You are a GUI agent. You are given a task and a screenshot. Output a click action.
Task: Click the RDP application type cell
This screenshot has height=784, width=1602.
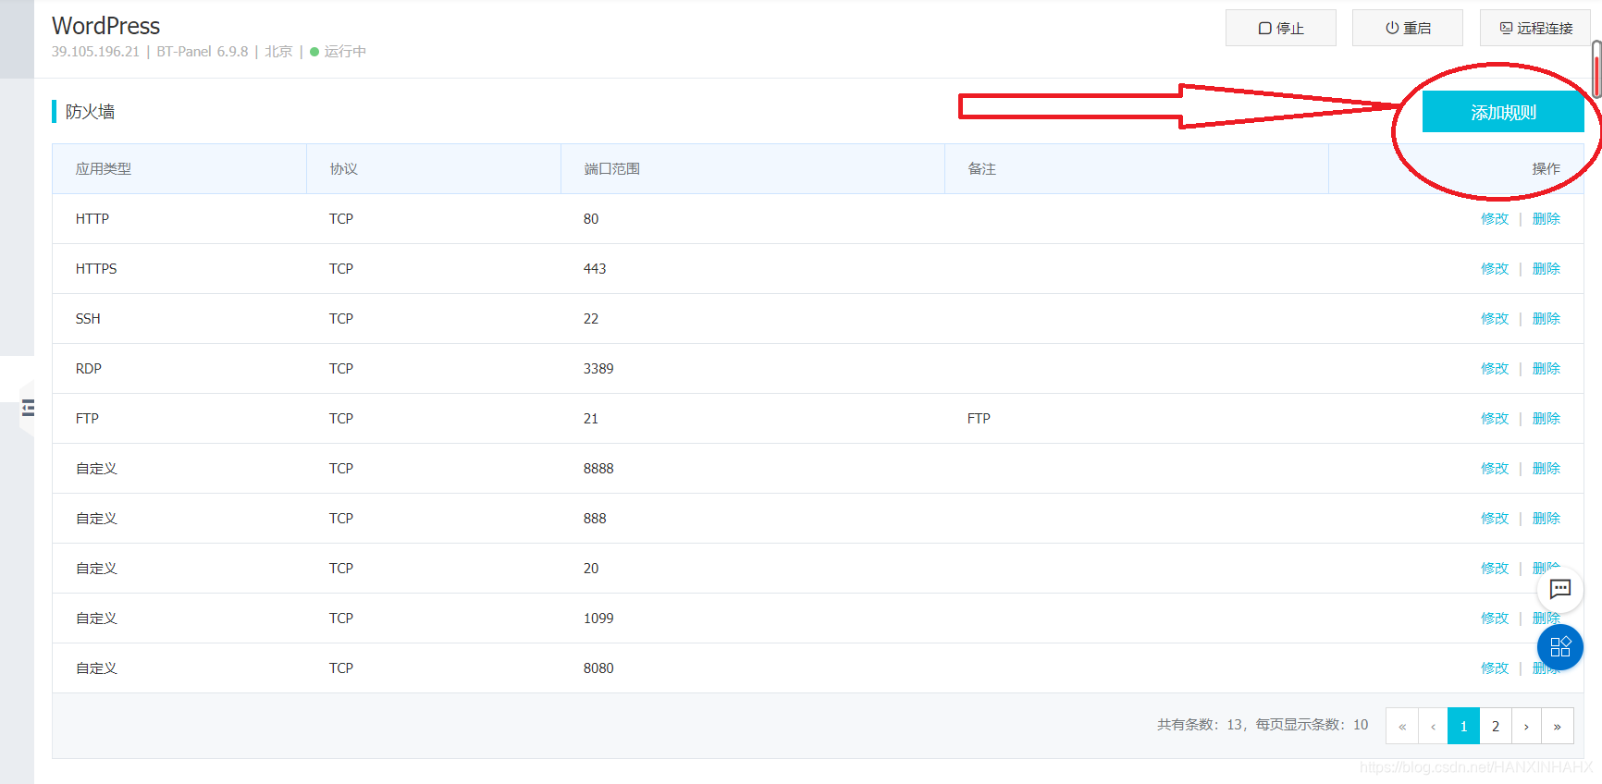pos(89,369)
